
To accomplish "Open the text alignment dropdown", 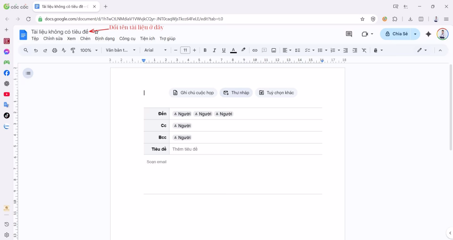I will point(287,50).
